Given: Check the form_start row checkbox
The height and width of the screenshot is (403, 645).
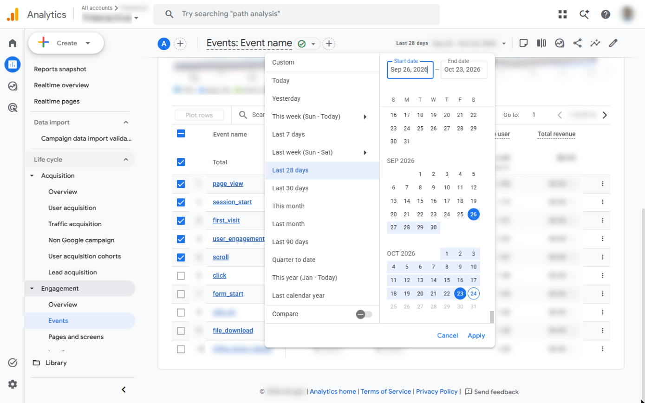Looking at the screenshot, I should 181,294.
